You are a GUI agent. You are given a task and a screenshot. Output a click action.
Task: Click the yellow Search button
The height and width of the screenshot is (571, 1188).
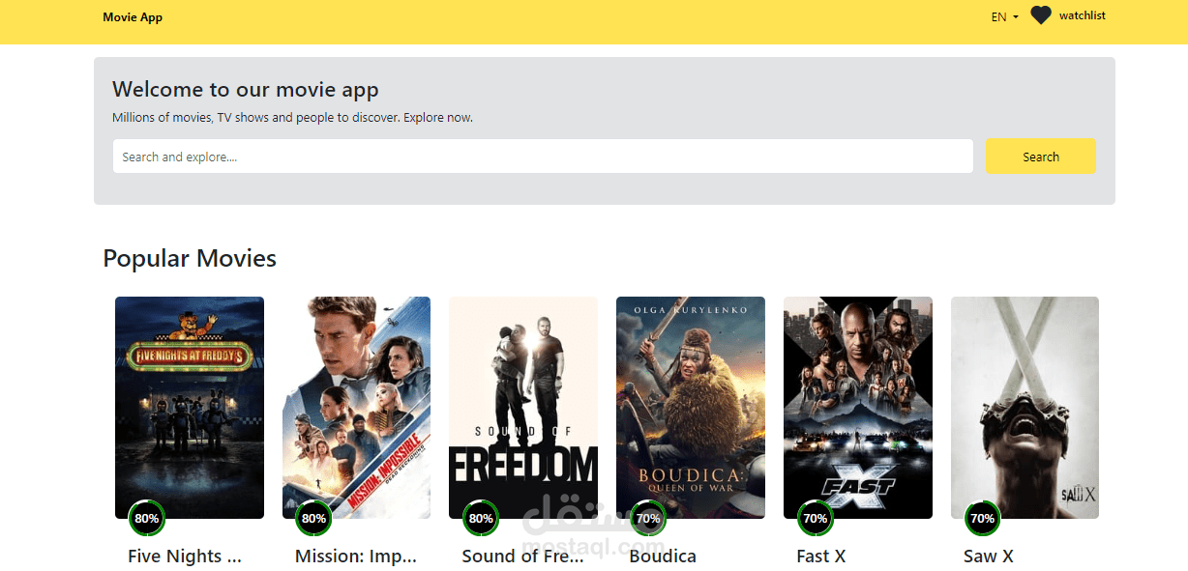coord(1041,157)
